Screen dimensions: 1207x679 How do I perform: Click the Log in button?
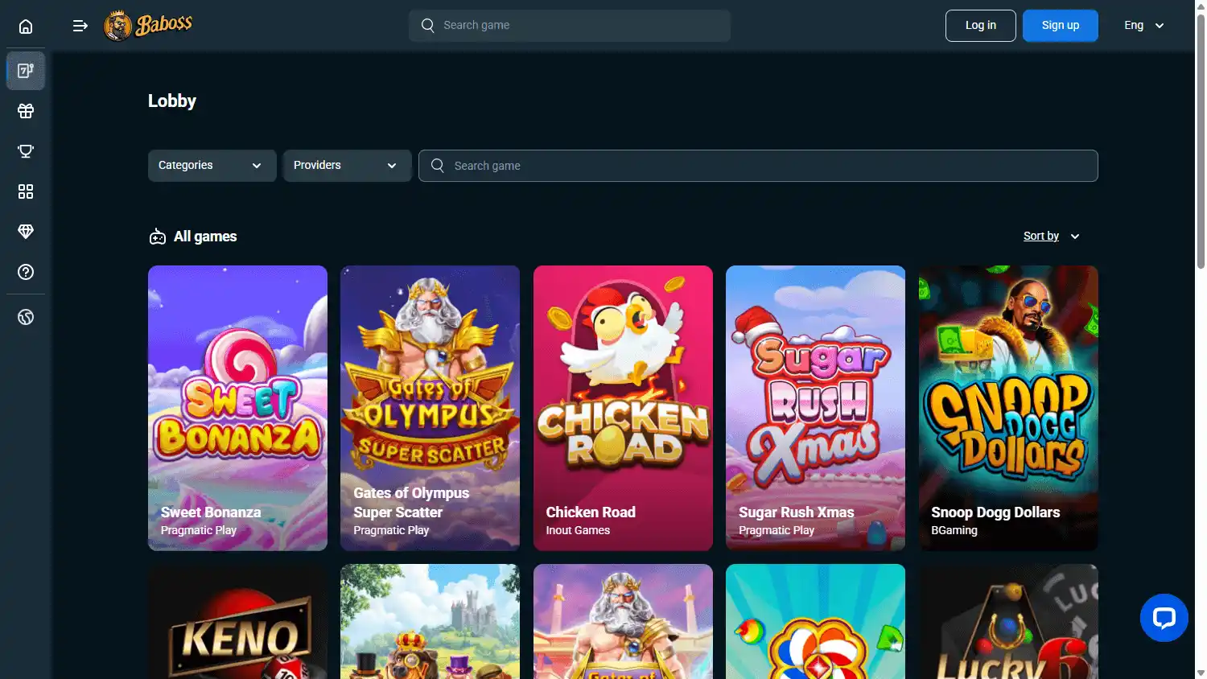click(x=981, y=26)
